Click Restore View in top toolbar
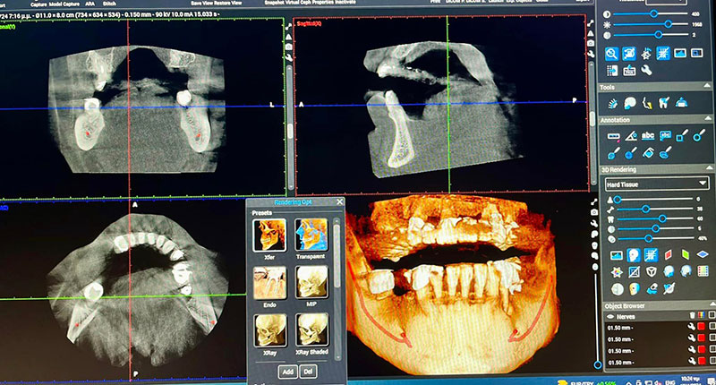The image size is (716, 385). pyautogui.click(x=228, y=3)
